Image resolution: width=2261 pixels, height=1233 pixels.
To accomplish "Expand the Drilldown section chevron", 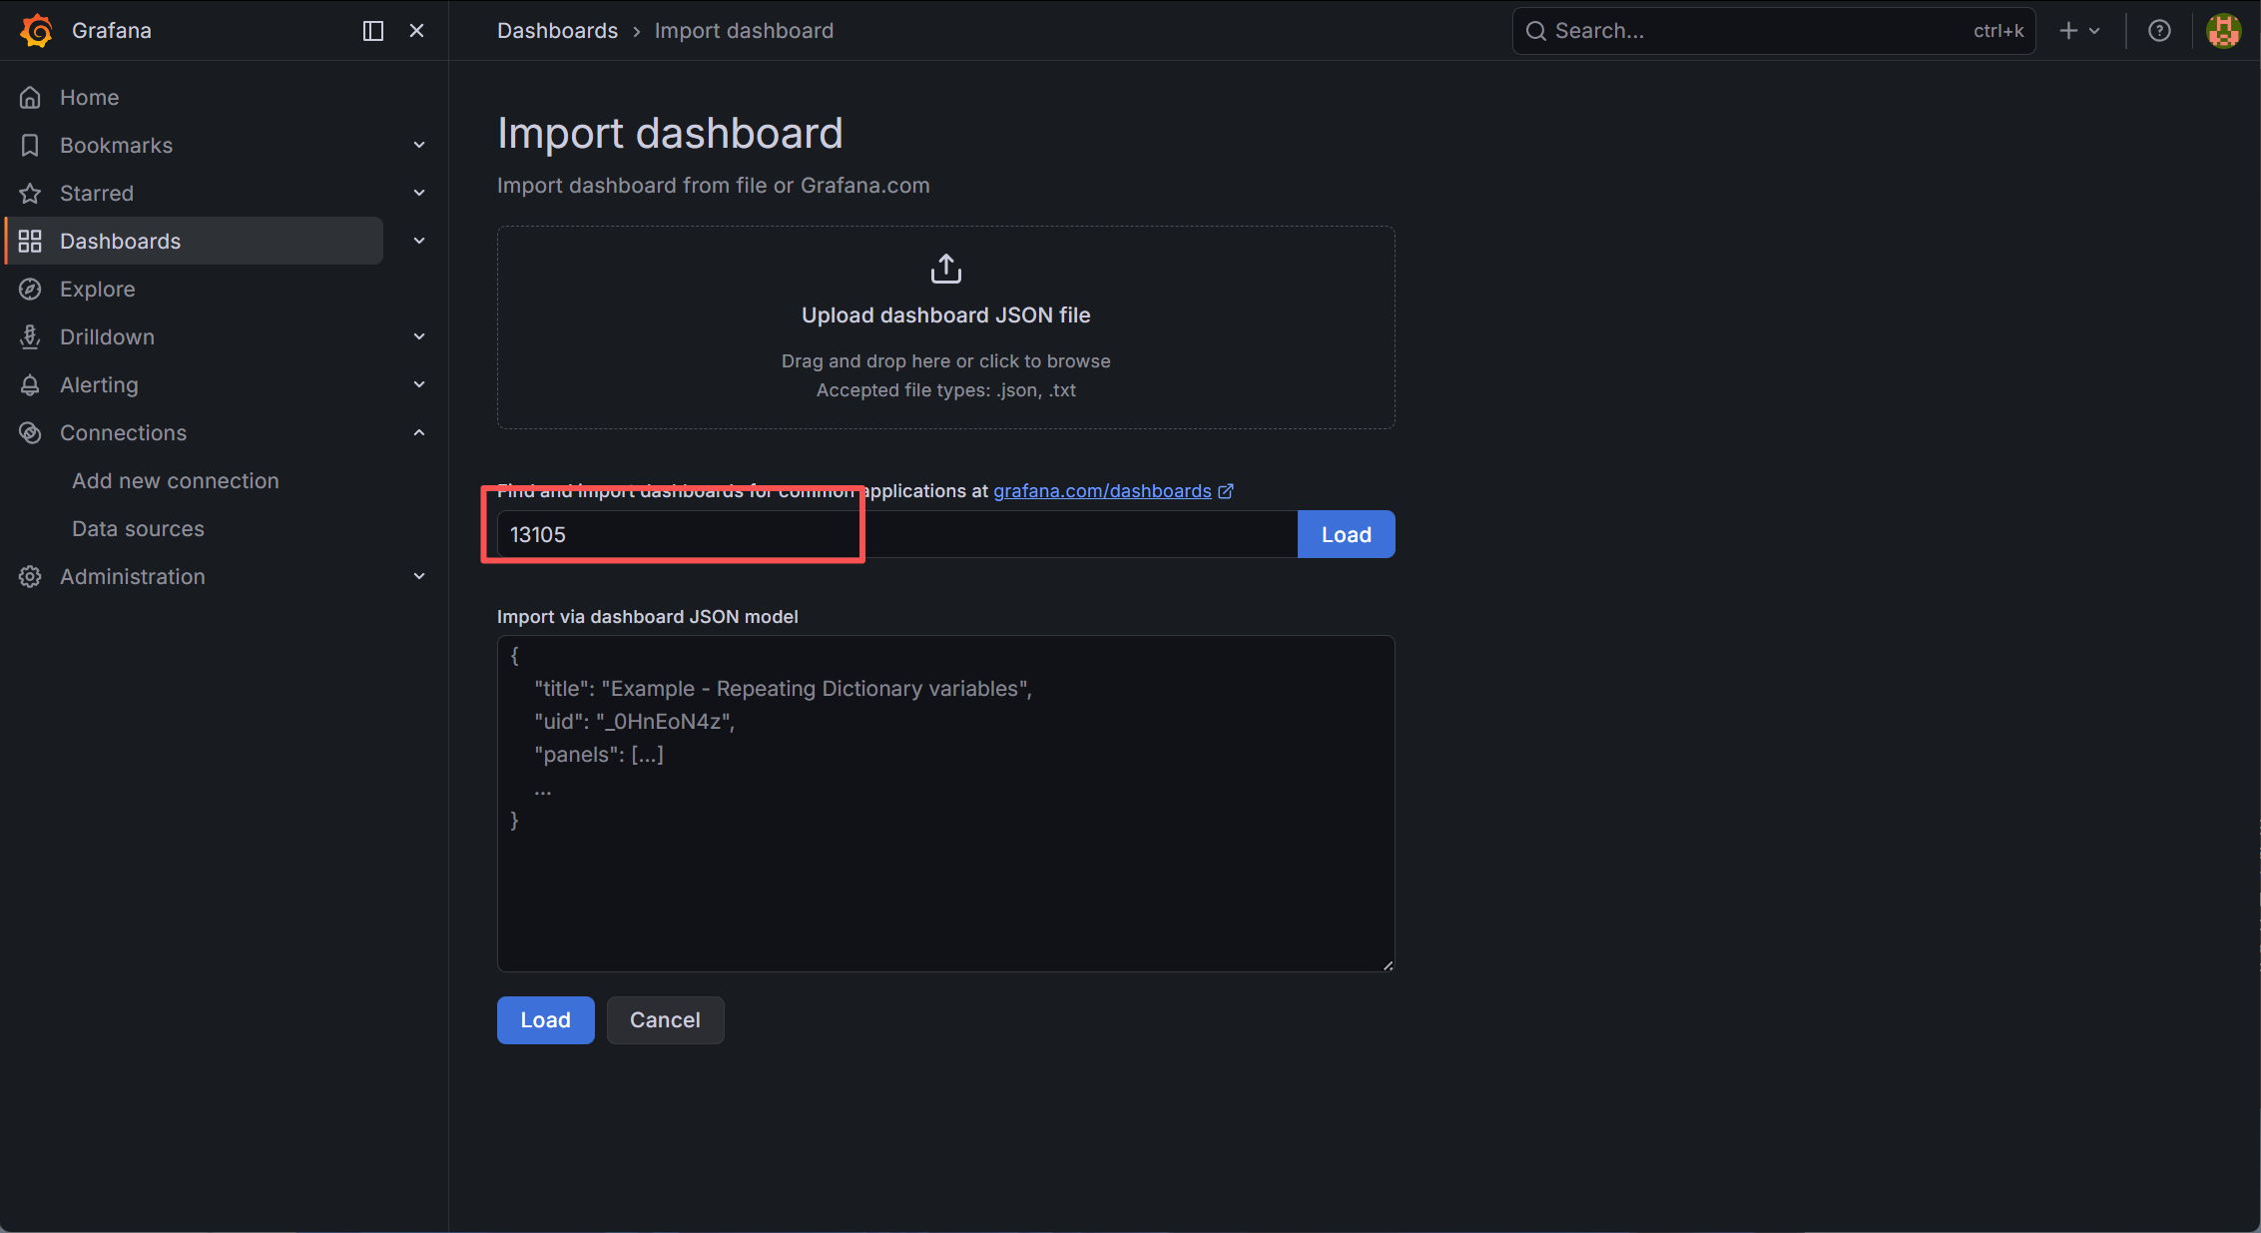I will click(x=419, y=337).
